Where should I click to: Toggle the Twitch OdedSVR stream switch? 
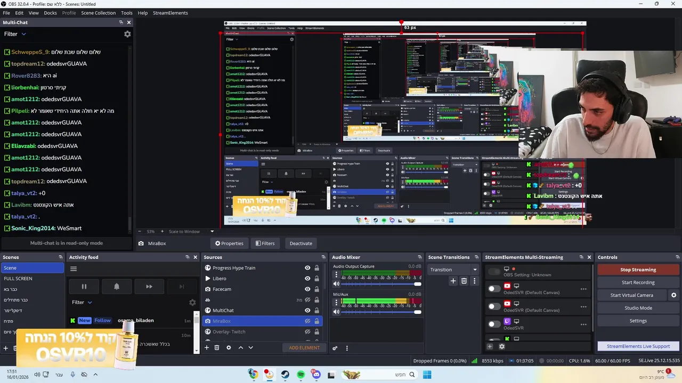tap(494, 324)
